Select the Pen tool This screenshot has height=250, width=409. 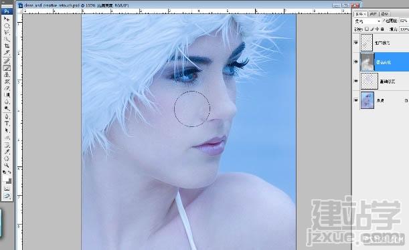coord(7,117)
